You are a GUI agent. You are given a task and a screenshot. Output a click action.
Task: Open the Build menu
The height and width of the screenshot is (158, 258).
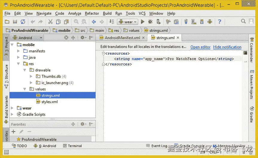pyautogui.click(x=107, y=13)
